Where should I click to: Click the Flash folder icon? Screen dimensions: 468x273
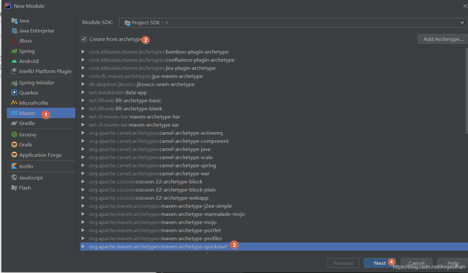[14, 188]
